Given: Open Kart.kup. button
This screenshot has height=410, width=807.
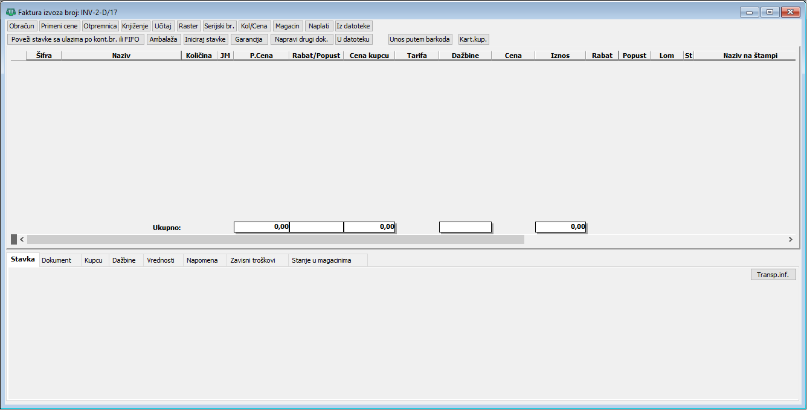Looking at the screenshot, I should [474, 39].
